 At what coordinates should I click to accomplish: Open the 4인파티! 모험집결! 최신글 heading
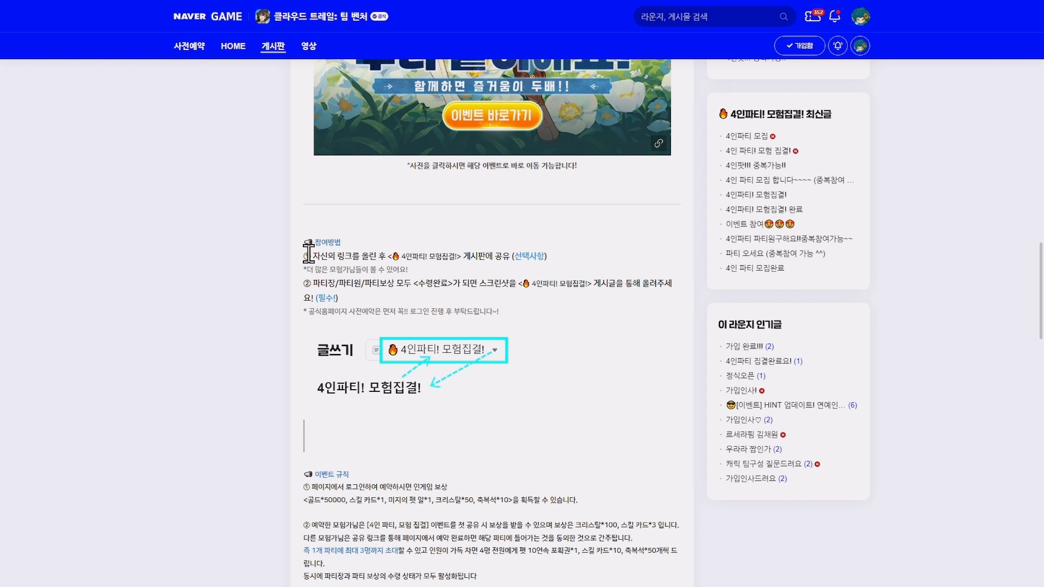pos(775,114)
